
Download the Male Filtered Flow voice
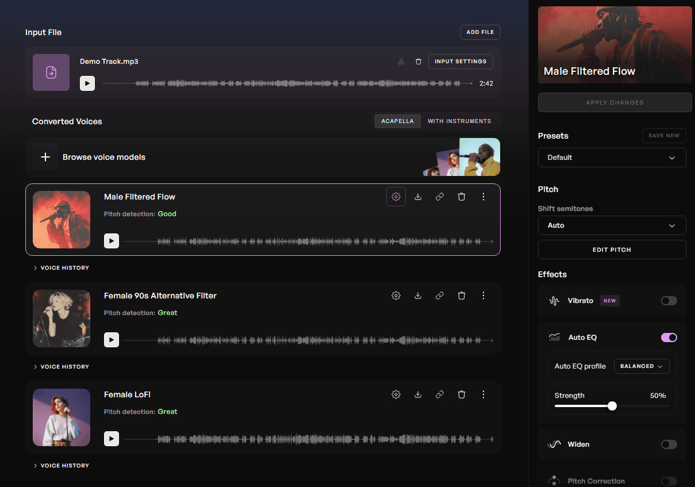(418, 197)
